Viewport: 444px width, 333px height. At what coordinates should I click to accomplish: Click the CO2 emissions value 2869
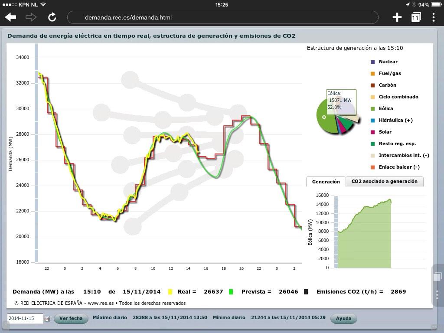398,292
